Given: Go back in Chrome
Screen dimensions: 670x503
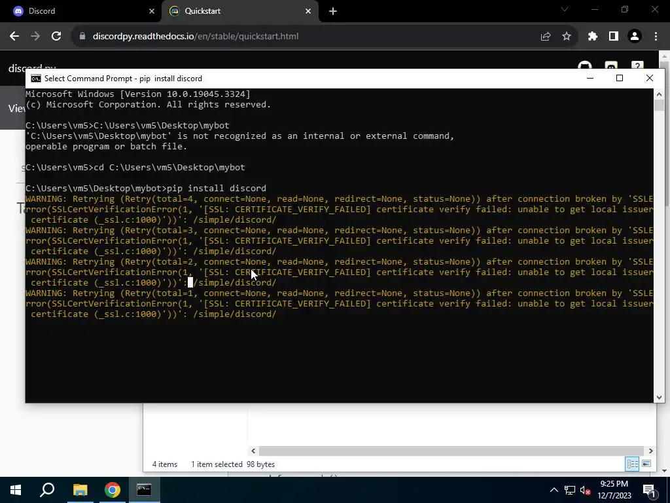Looking at the screenshot, I should coord(14,37).
